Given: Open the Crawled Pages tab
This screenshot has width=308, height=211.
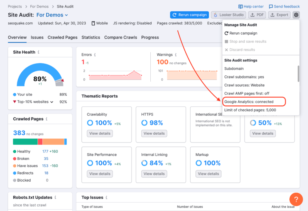Looking at the screenshot, I should click(x=63, y=38).
